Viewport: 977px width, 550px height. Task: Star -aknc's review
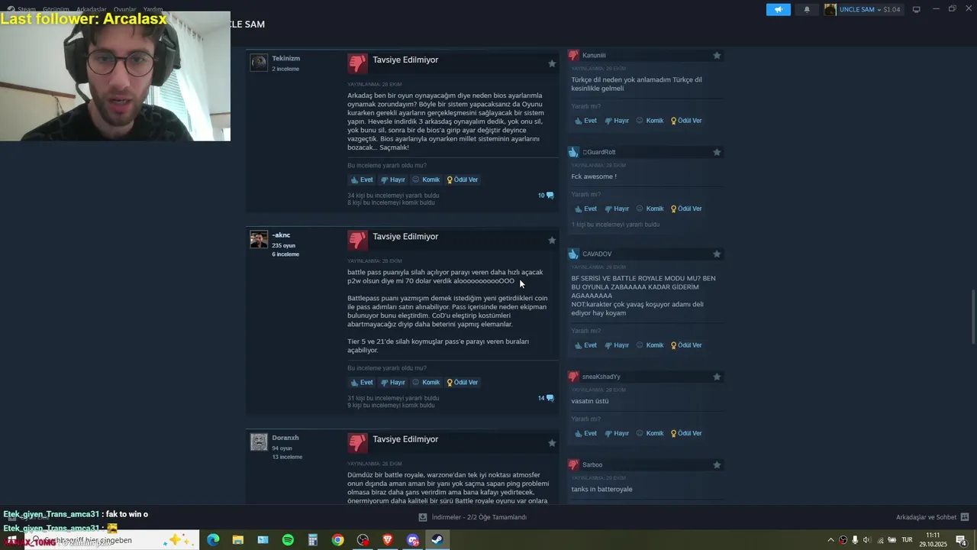pyautogui.click(x=552, y=240)
